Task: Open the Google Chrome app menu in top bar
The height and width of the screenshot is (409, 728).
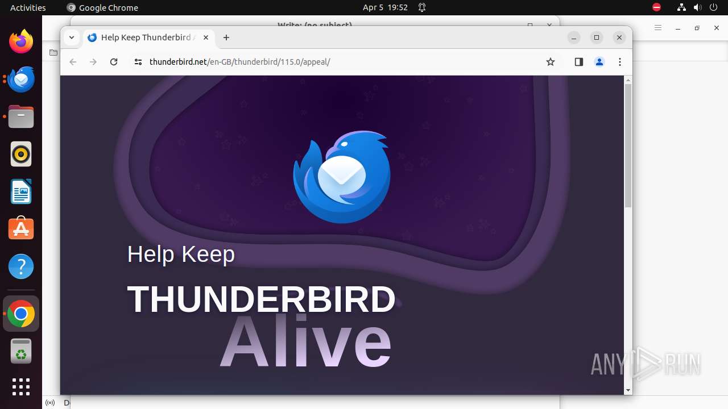Action: coord(102,7)
